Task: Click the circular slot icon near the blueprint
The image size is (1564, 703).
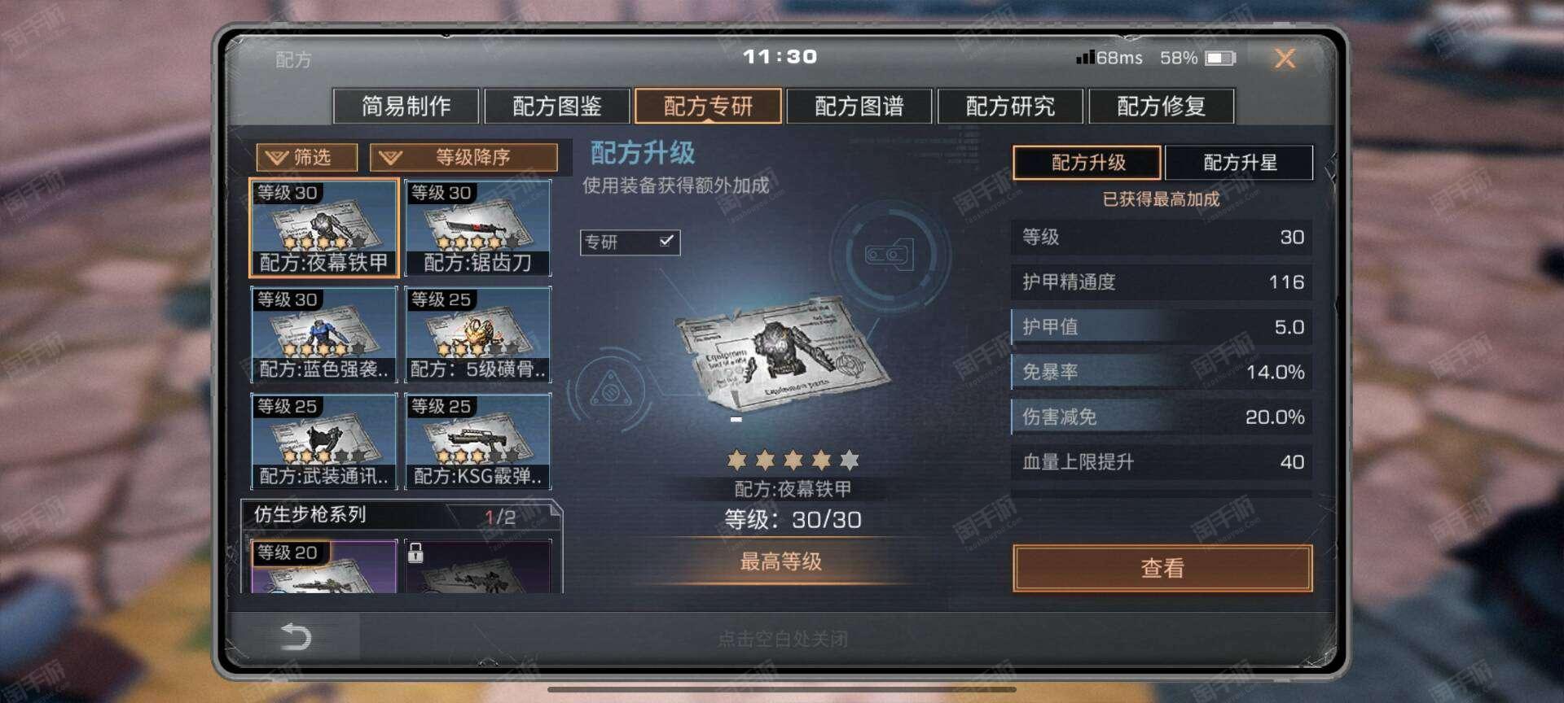Action: click(890, 255)
